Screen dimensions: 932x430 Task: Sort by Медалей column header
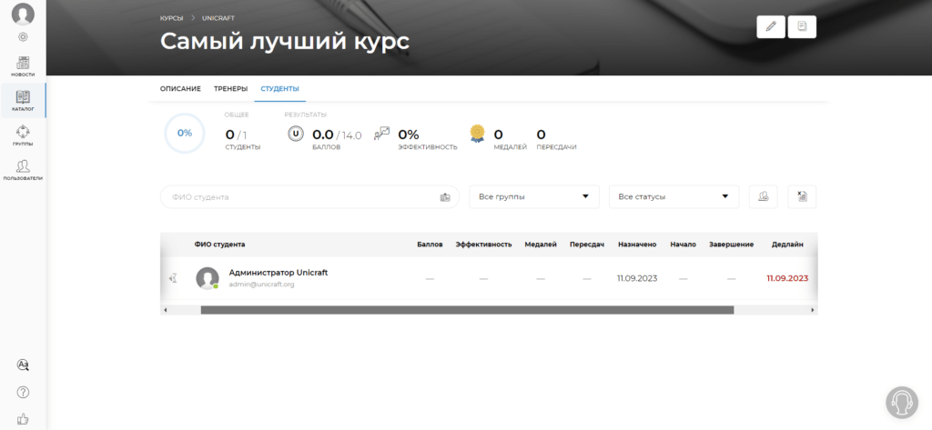[x=541, y=245]
